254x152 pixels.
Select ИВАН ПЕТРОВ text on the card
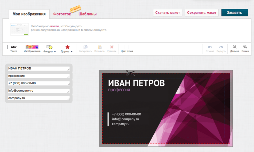point(137,83)
